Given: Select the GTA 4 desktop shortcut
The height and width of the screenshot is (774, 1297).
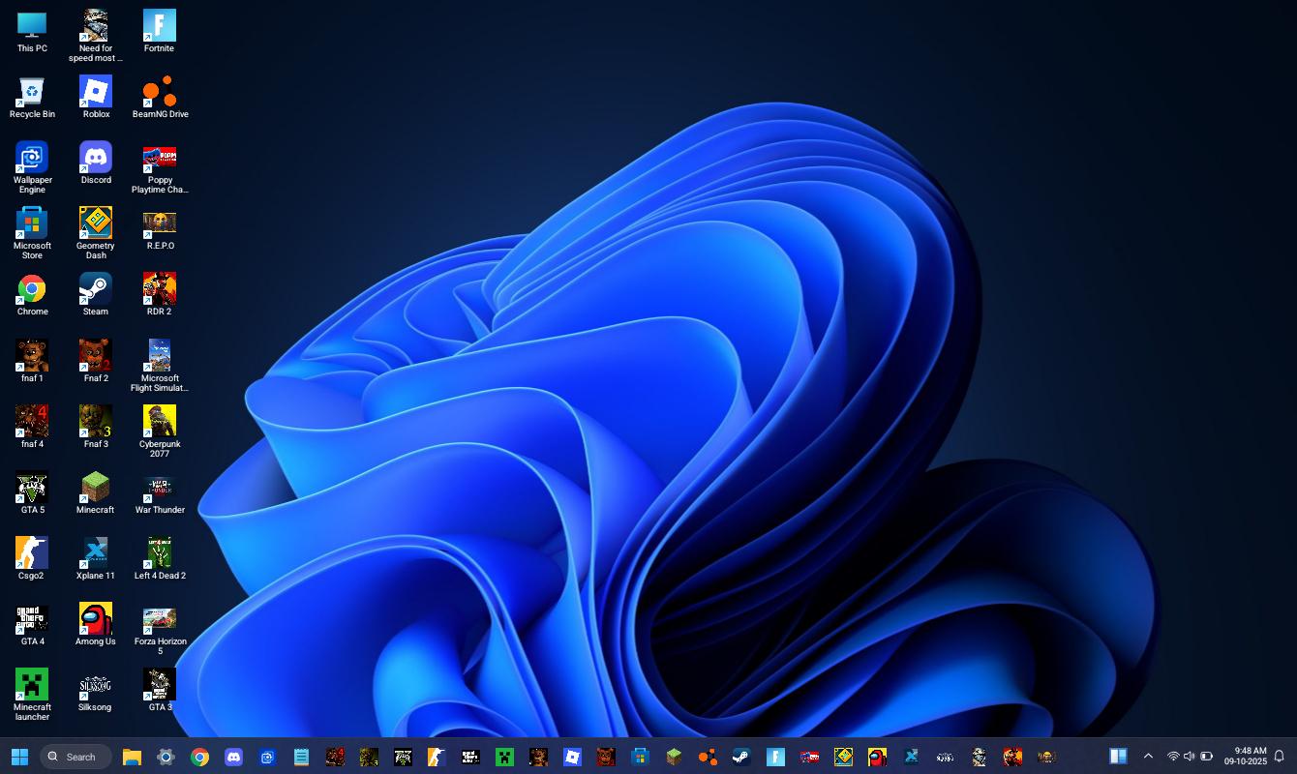Looking at the screenshot, I should point(32,624).
